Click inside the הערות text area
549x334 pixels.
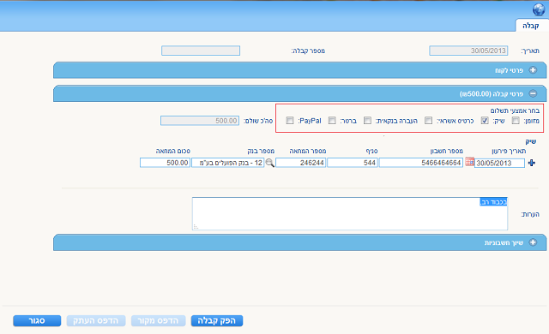(350, 213)
